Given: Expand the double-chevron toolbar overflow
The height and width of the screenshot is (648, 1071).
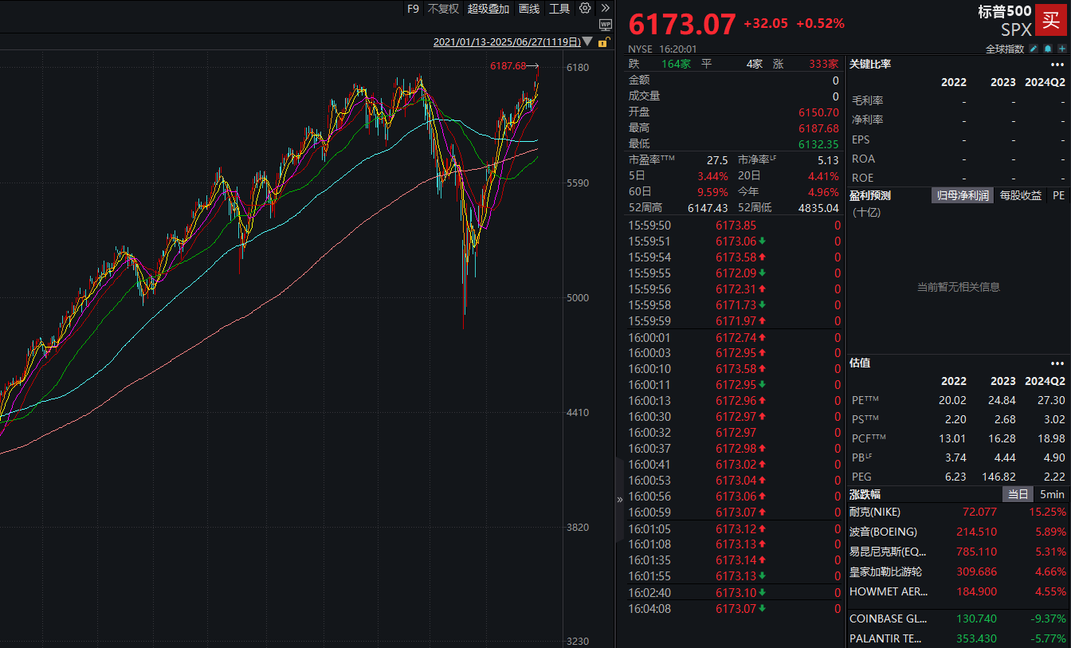Looking at the screenshot, I should pyautogui.click(x=606, y=8).
